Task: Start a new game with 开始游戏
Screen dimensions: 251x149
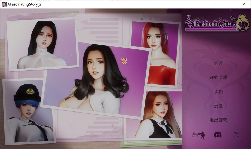Action: 218,78
